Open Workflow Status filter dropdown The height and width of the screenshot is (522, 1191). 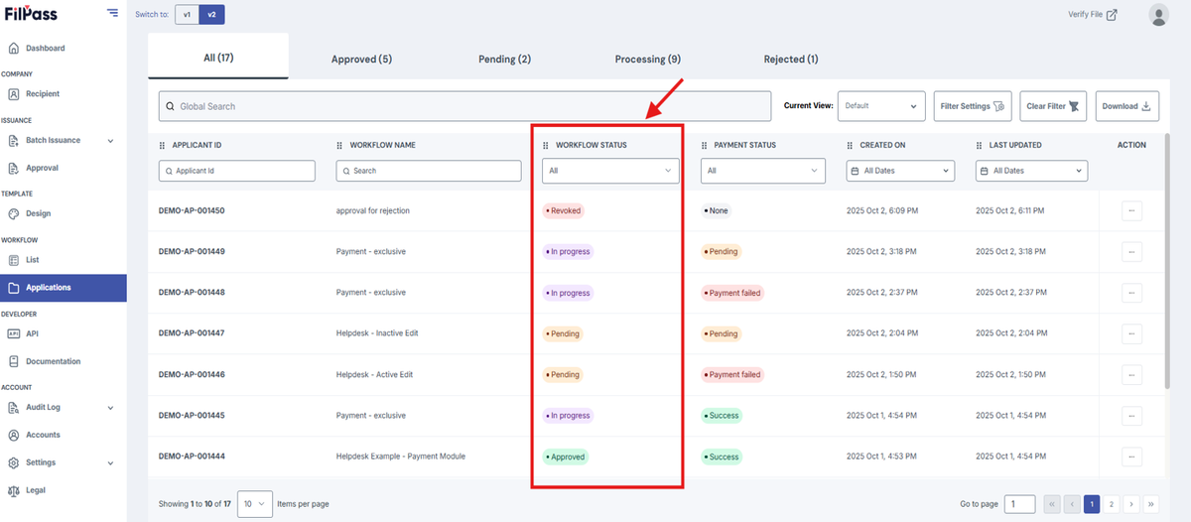[x=610, y=171]
